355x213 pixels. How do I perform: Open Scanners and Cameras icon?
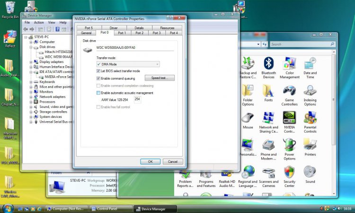268,177
